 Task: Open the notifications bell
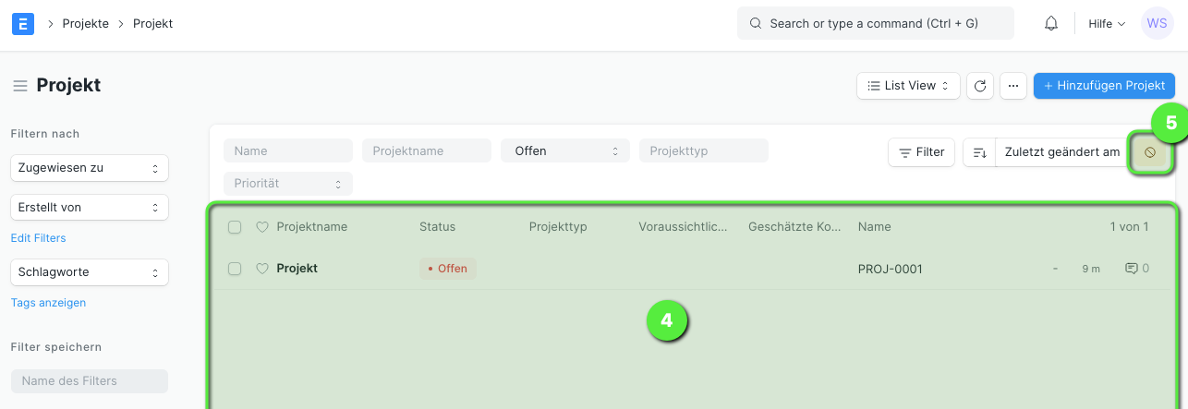tap(1051, 24)
